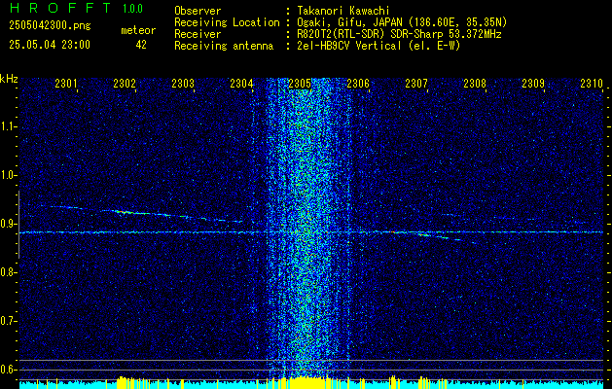Click the Ogaki, Gifu, JAPAN location value

[402, 22]
